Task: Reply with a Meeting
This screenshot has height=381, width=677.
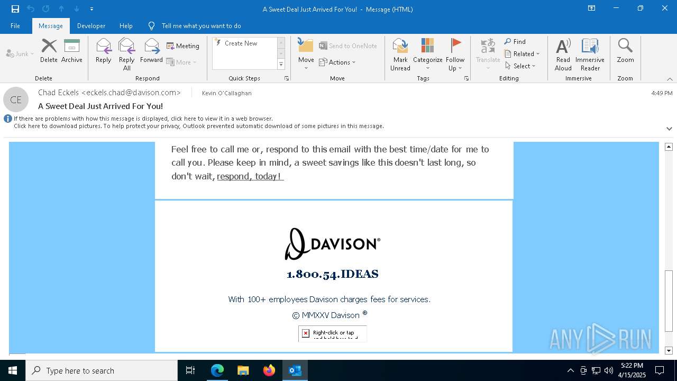Action: [183, 46]
